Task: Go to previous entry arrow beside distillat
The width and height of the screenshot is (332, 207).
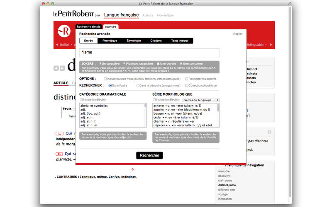Action: (57, 45)
